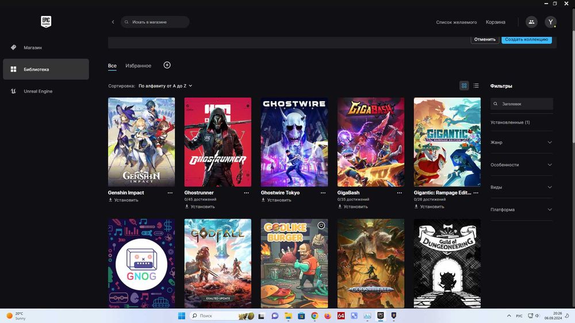Click Установить under Ghostrunner
575x323 pixels.
(200, 207)
